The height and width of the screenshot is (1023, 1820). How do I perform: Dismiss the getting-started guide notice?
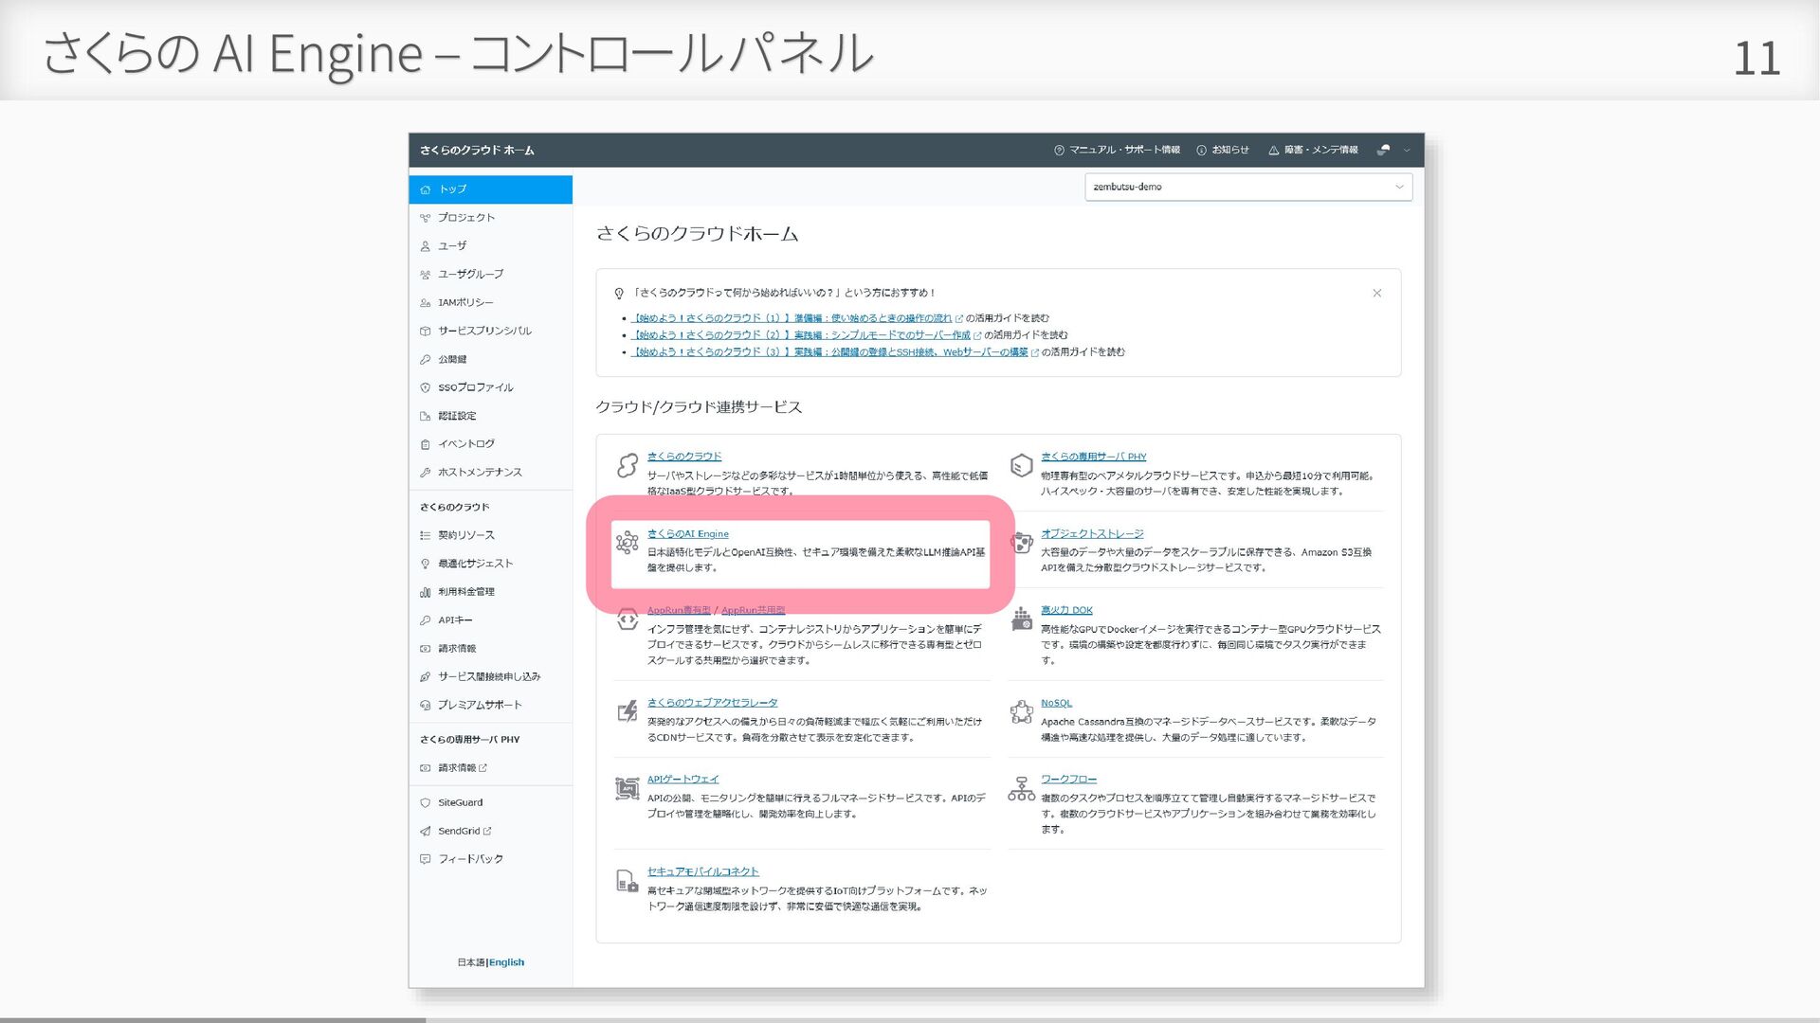click(x=1376, y=293)
